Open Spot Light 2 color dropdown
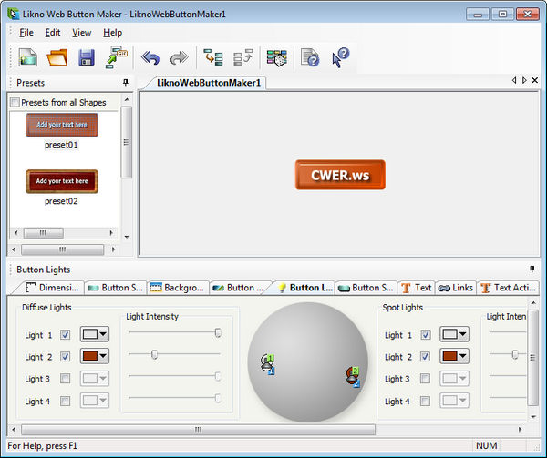Viewport: 547px width, 458px height. pyautogui.click(x=454, y=356)
